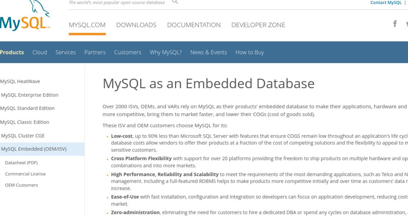Go to DEVELOPER ZONE
408x217 pixels.
(x=258, y=25)
